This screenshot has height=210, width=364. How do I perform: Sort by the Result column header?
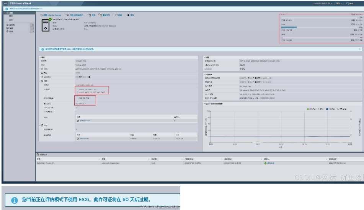tap(266, 159)
